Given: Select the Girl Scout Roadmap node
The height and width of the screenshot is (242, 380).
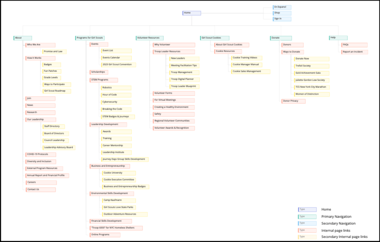Looking at the screenshot, I should [57, 91].
